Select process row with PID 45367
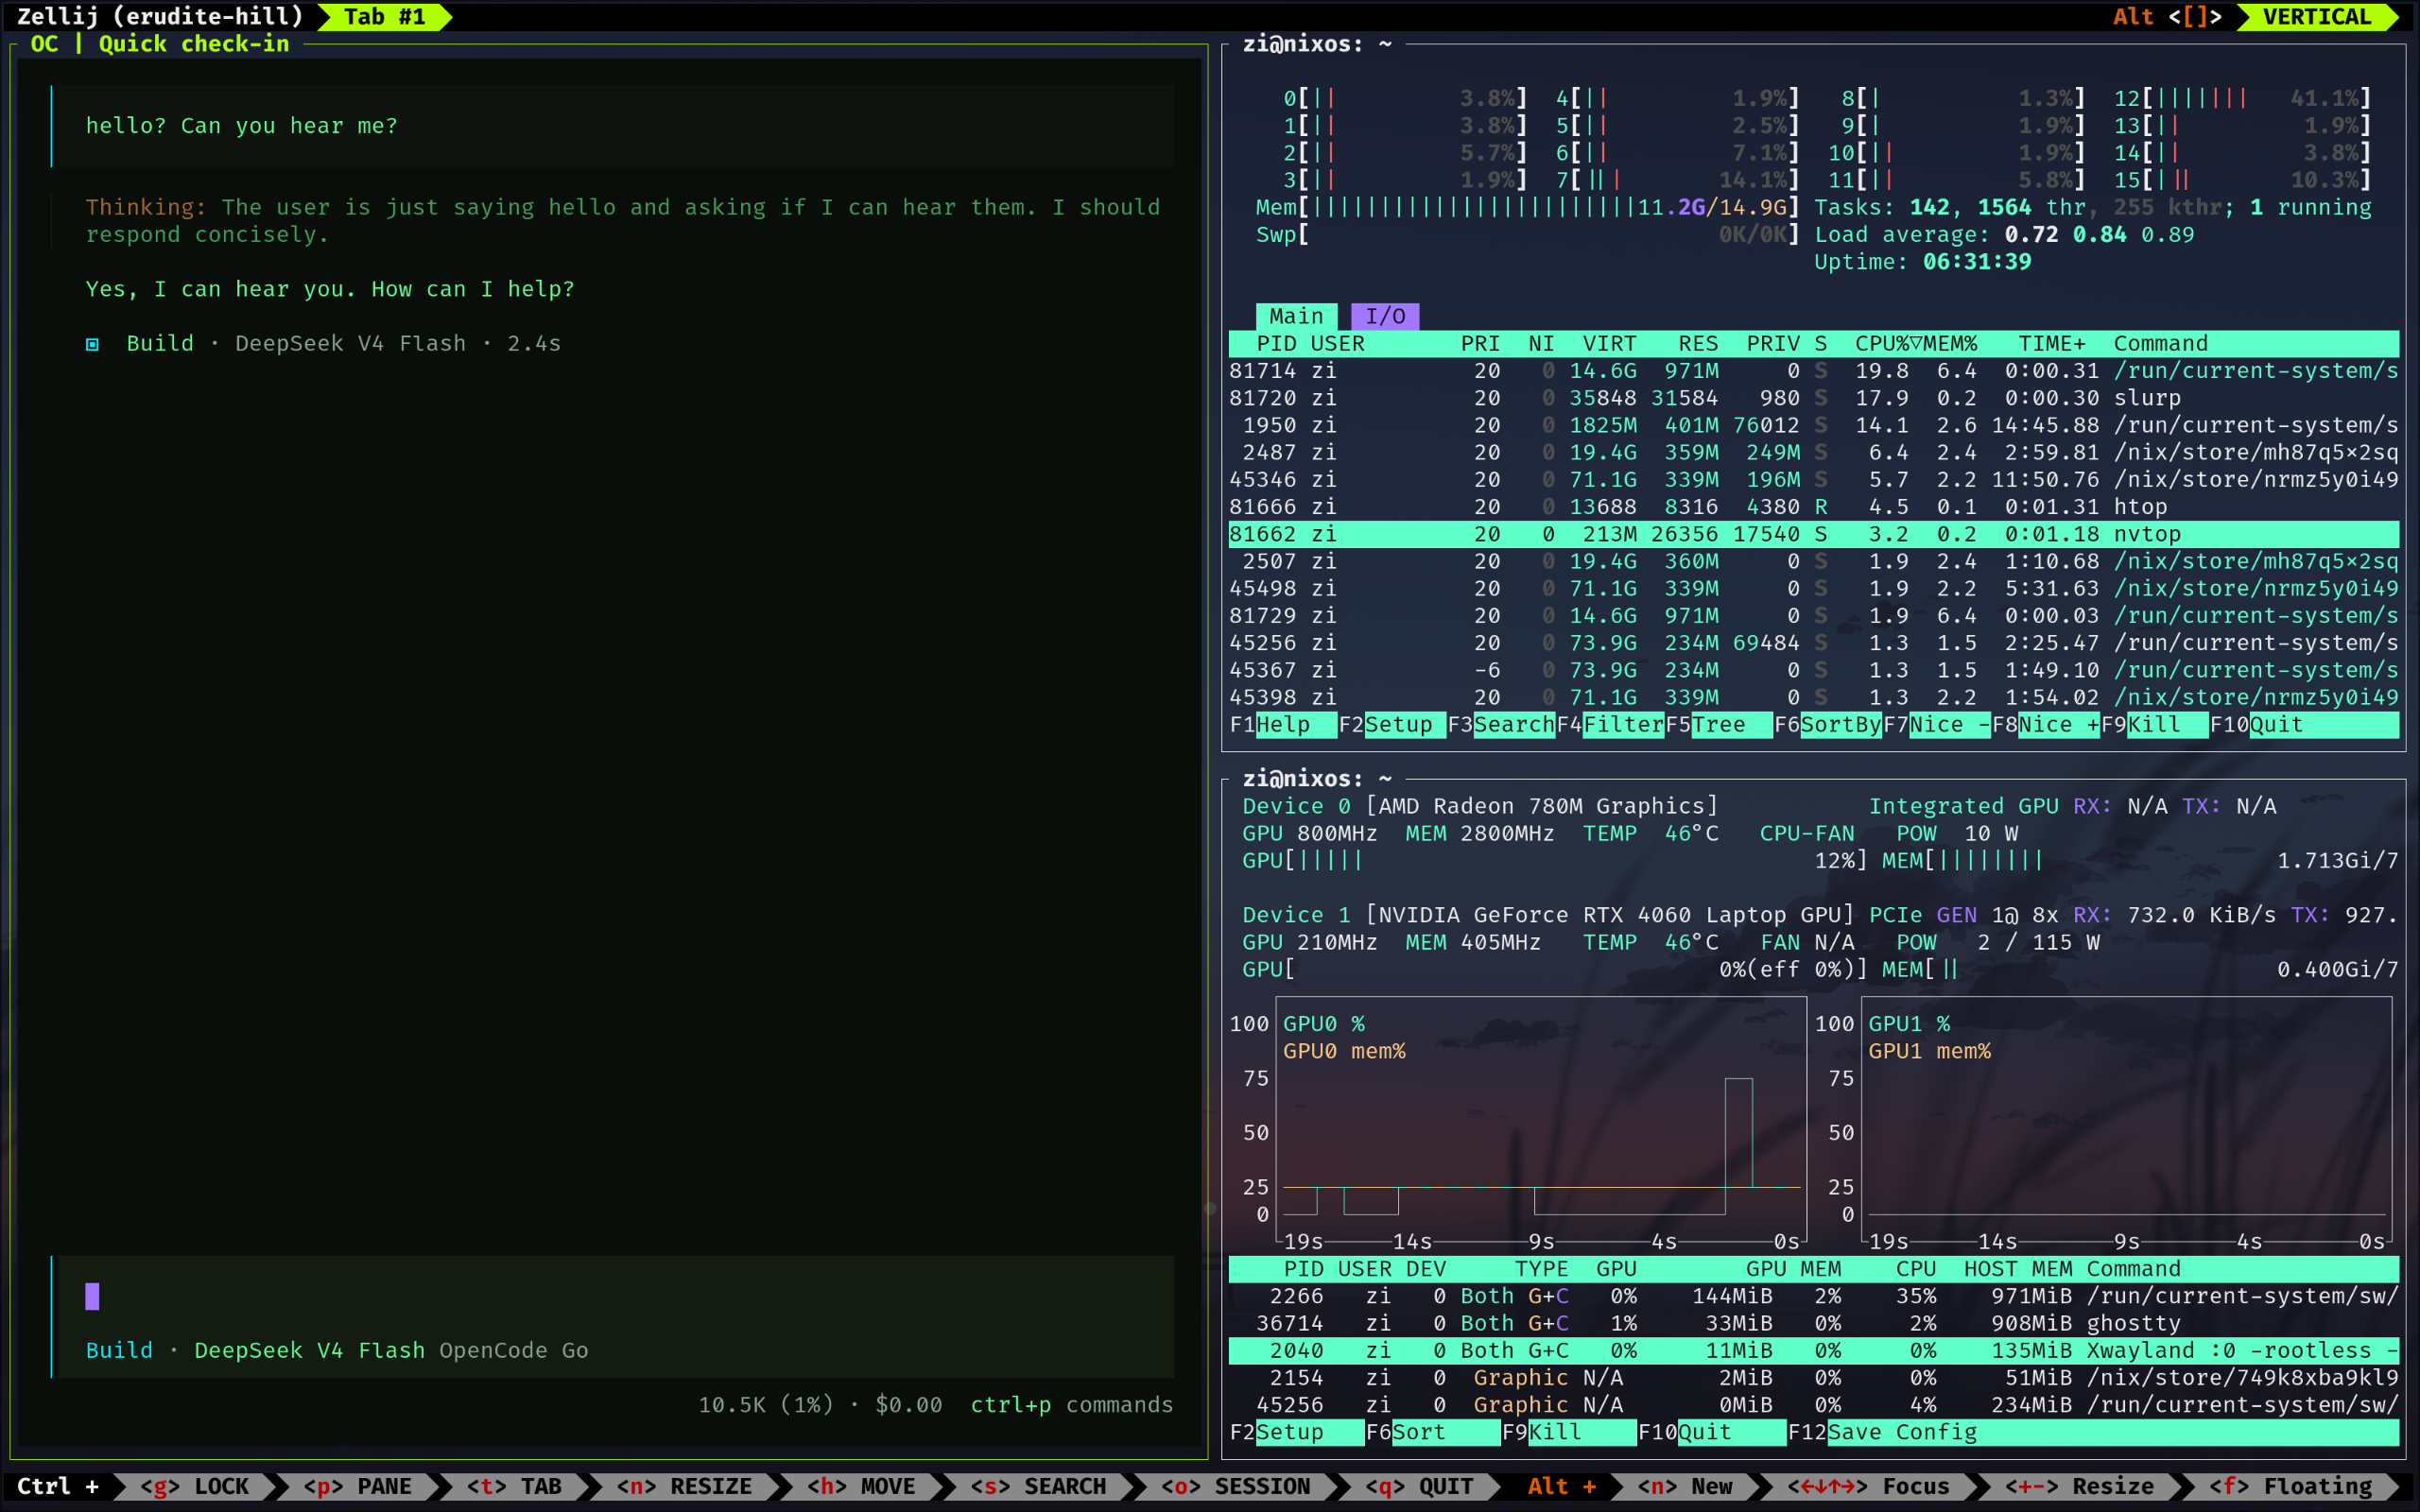The image size is (2420, 1512). (x=1814, y=670)
